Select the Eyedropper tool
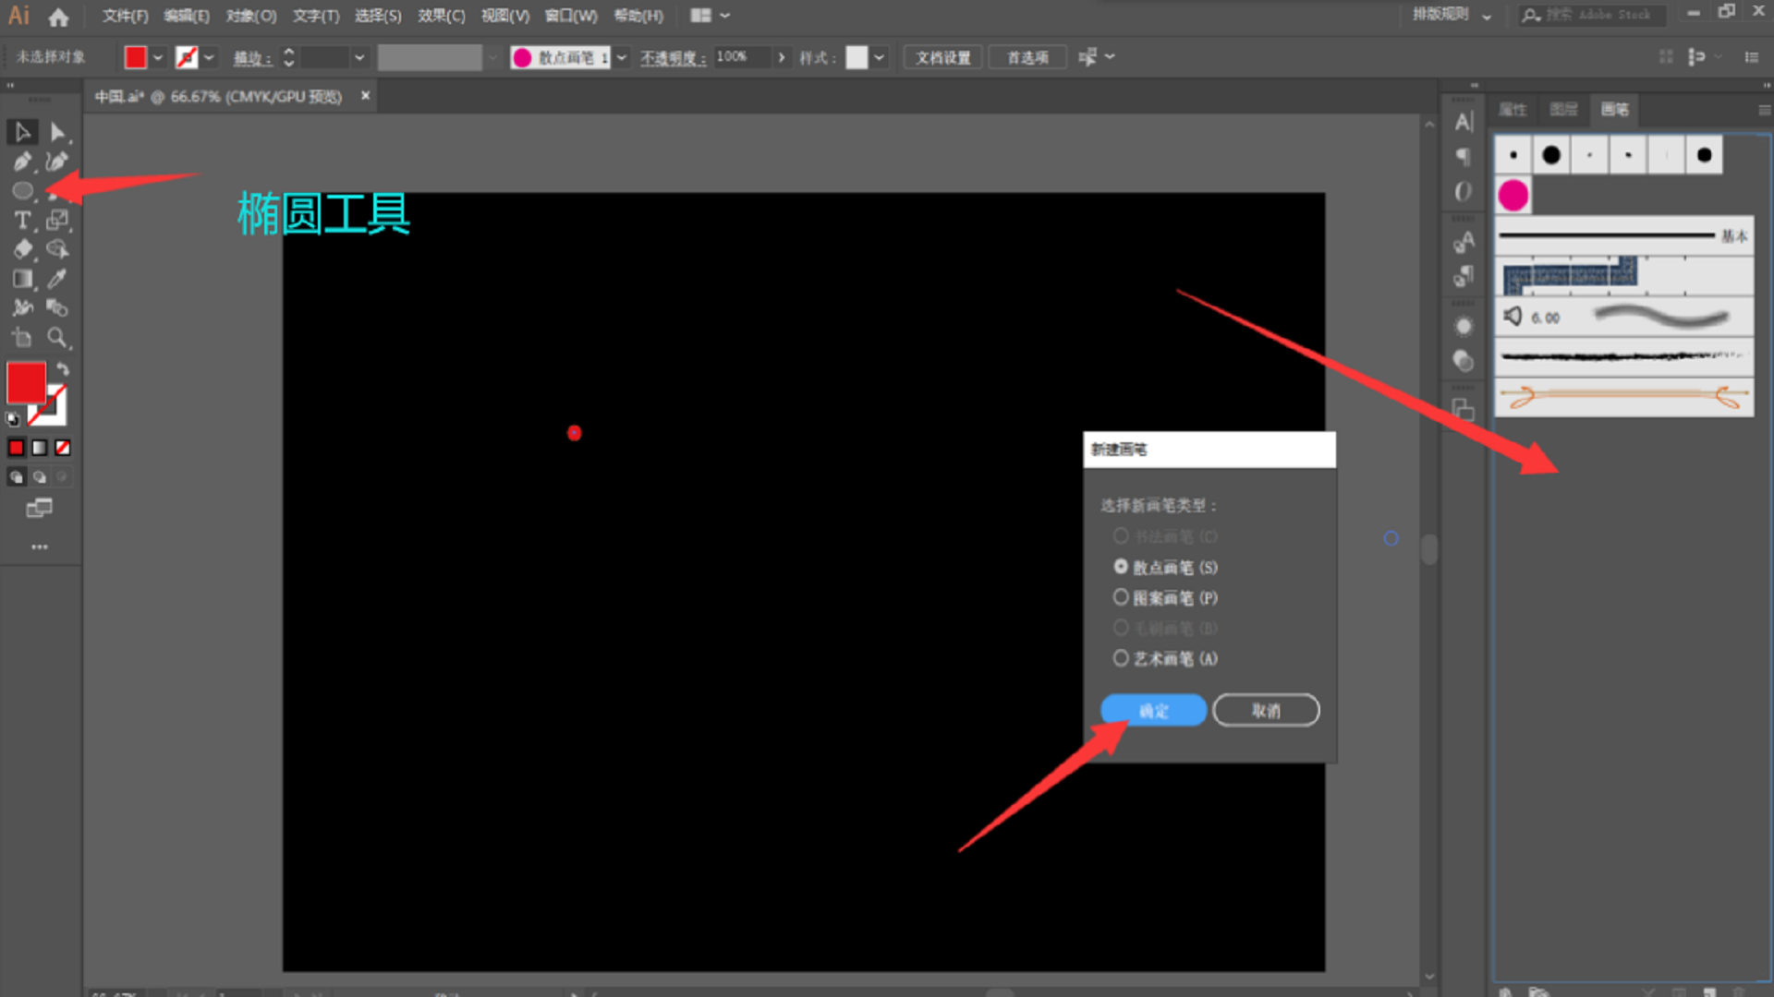Screen dimensions: 1774x997 point(57,279)
